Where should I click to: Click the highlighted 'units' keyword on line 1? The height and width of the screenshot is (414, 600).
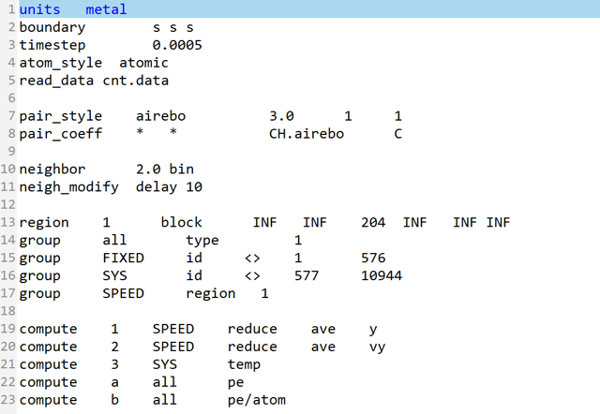pos(39,9)
